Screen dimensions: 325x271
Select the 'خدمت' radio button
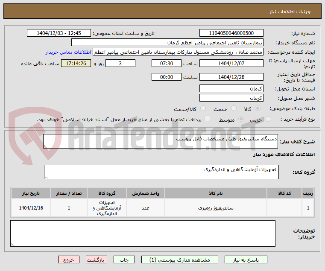(x=234, y=108)
